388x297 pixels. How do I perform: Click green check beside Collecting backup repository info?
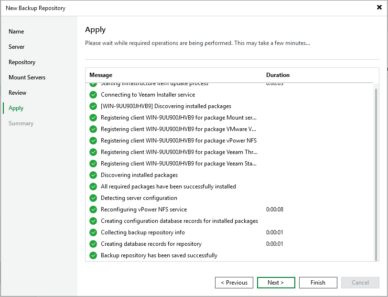coord(93,232)
